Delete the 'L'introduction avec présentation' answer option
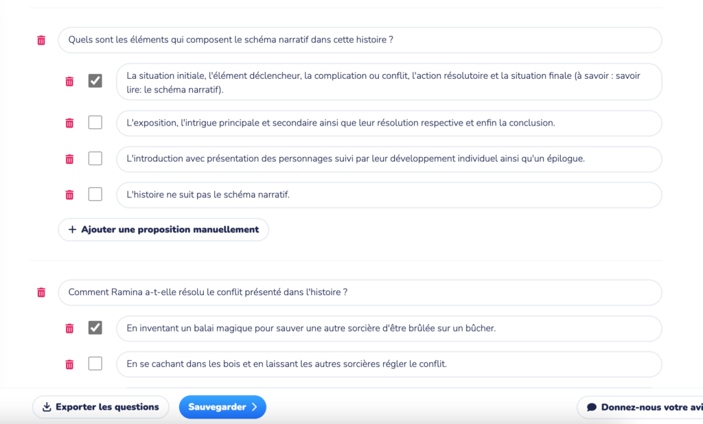Screen dimensions: 703x424 pos(69,159)
